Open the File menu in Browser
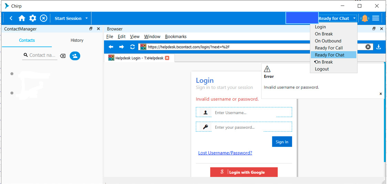The height and width of the screenshot is (184, 387). (109, 37)
